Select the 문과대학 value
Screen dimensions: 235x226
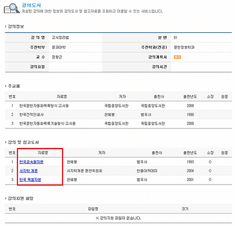[x=59, y=47]
